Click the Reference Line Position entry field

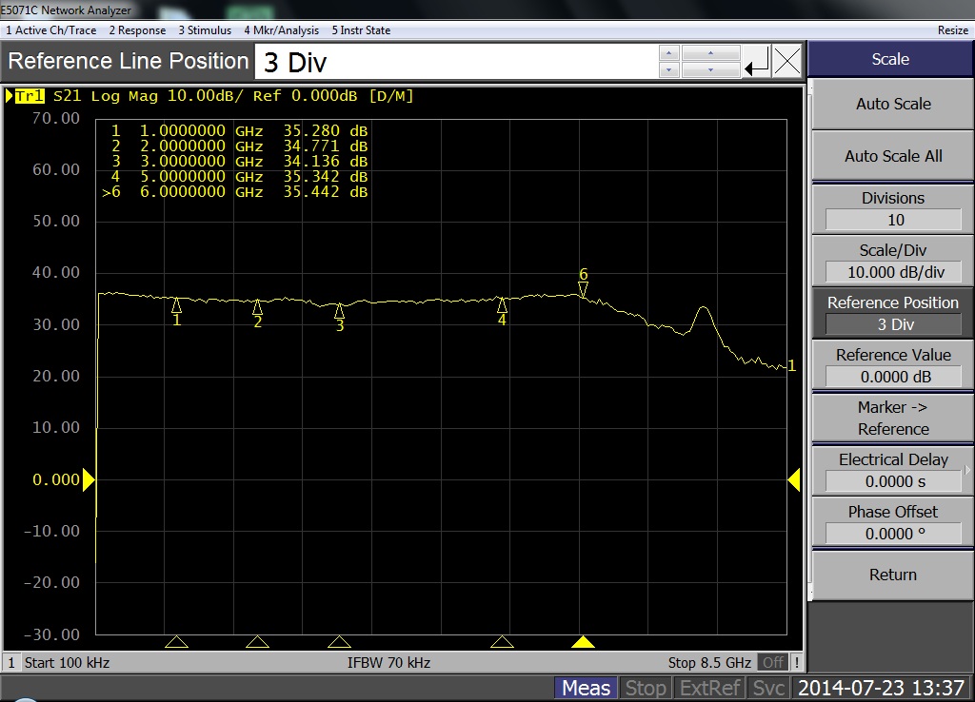[455, 63]
